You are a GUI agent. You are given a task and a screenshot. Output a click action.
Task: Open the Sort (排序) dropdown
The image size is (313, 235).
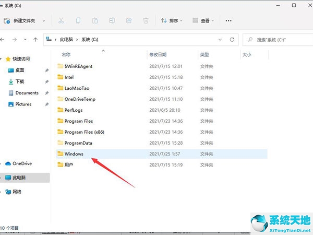click(x=172, y=20)
